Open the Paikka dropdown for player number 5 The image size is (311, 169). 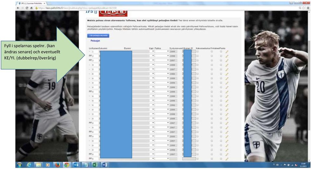[162, 69]
